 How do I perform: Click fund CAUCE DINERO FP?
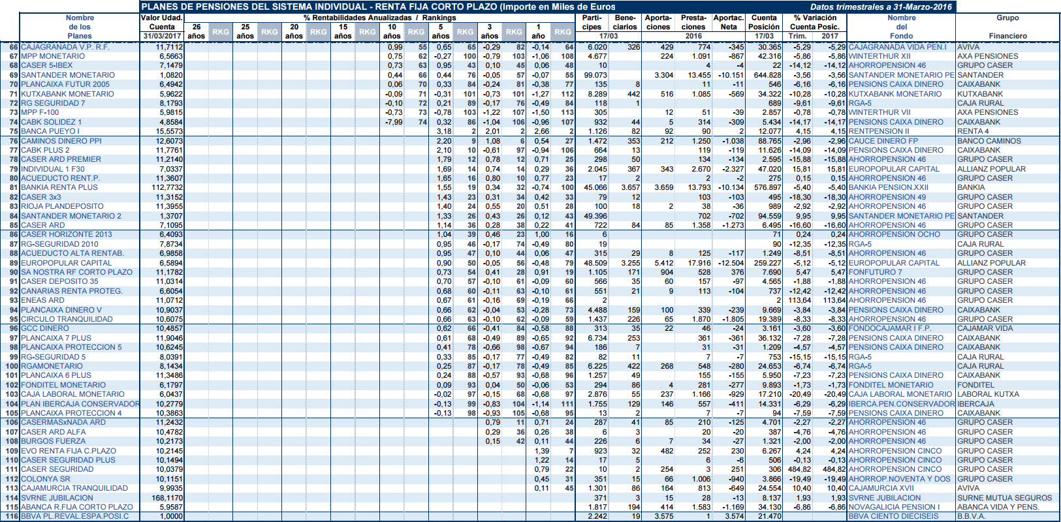click(x=883, y=141)
